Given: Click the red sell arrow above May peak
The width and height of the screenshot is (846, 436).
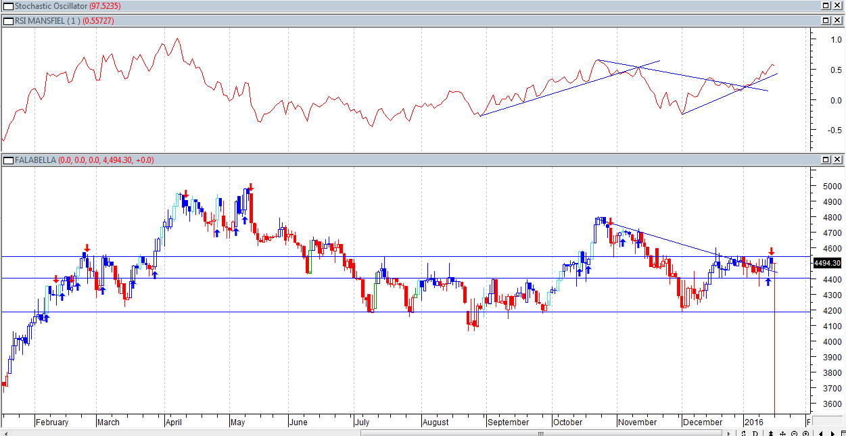Looking at the screenshot, I should click(250, 187).
